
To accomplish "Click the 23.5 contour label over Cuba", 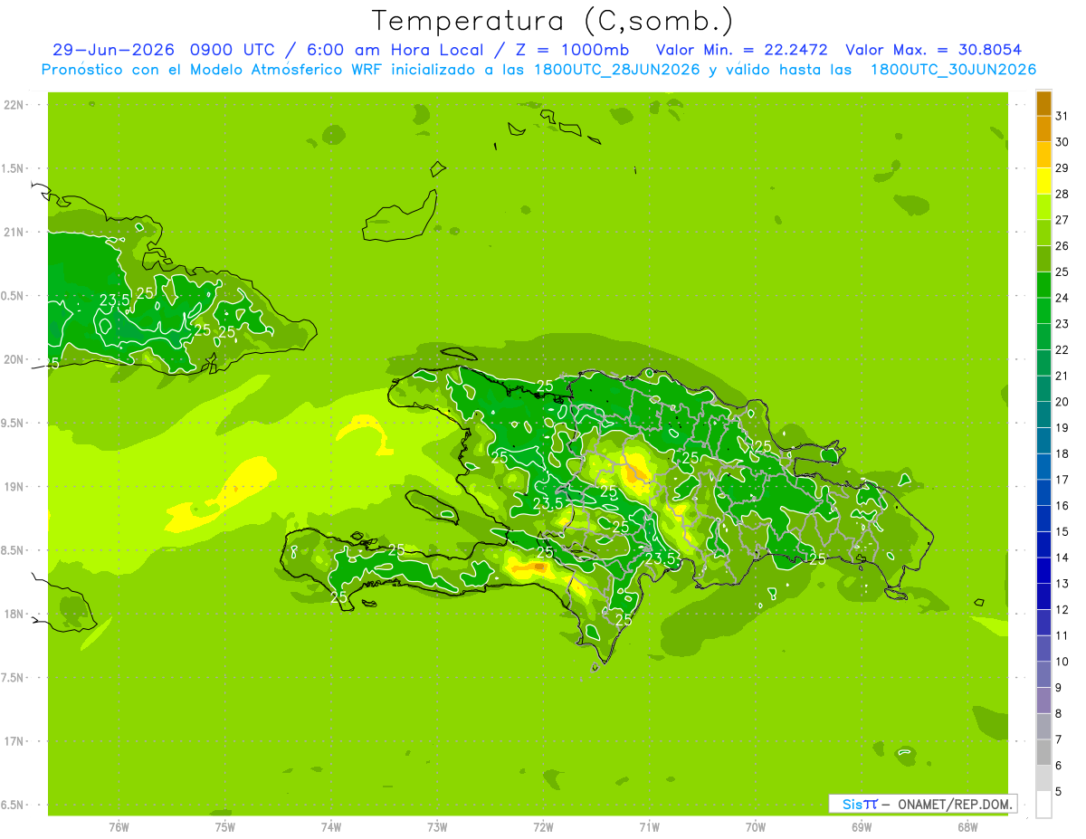I will tap(115, 300).
